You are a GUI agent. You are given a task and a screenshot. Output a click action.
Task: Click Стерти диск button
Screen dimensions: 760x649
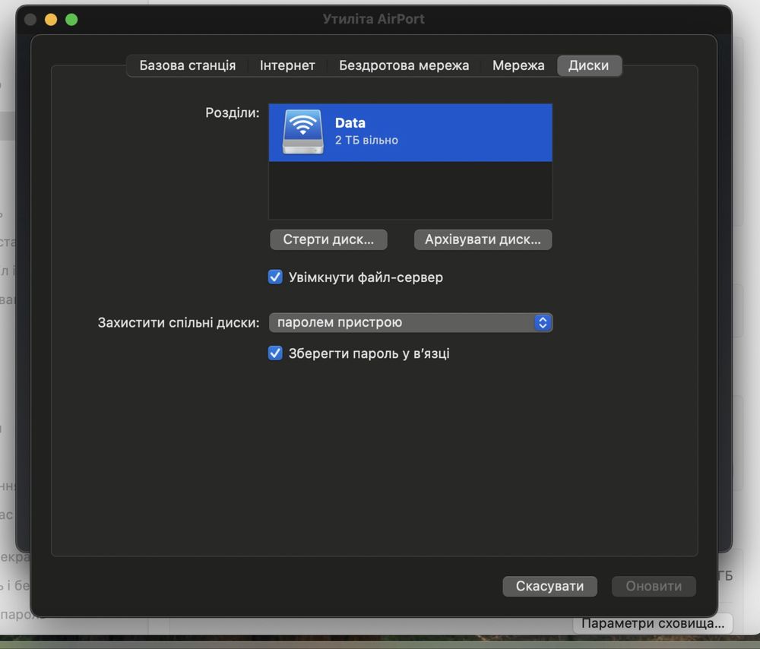pyautogui.click(x=328, y=239)
